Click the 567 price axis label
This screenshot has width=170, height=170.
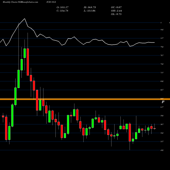(x=162, y=124)
